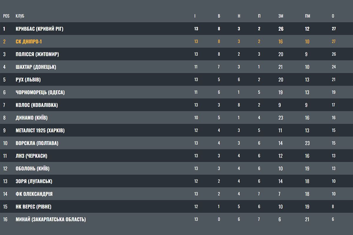This screenshot has width=353, height=235.
Task: Click the ЗМ goals-scored column header
Action: coord(281,16)
